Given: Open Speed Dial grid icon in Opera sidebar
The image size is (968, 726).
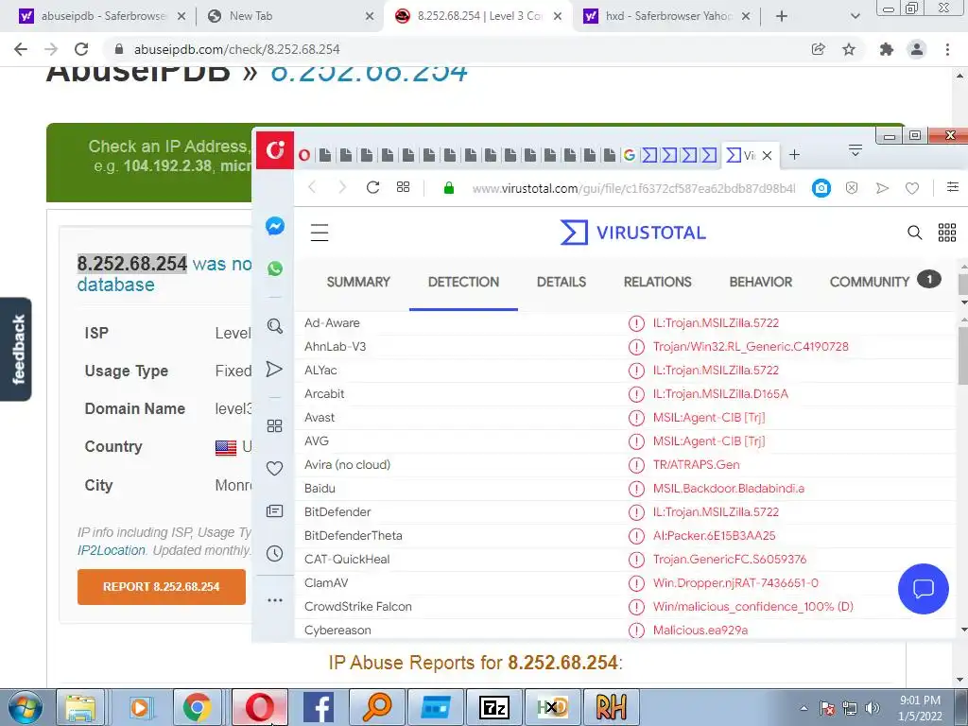Looking at the screenshot, I should [274, 426].
